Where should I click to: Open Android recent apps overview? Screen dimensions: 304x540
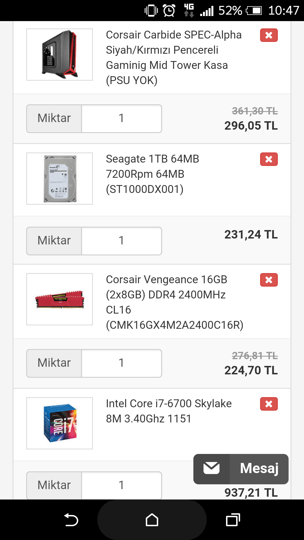click(233, 520)
